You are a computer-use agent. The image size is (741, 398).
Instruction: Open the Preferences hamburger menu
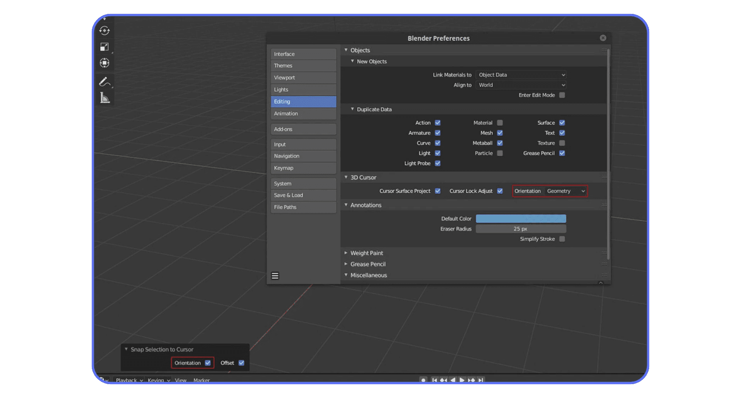(275, 275)
